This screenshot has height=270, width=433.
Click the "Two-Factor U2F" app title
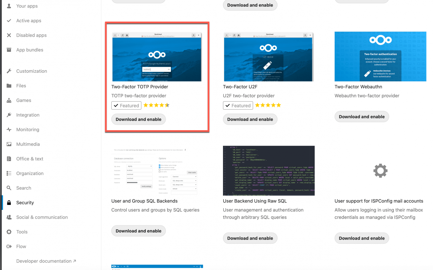click(240, 87)
